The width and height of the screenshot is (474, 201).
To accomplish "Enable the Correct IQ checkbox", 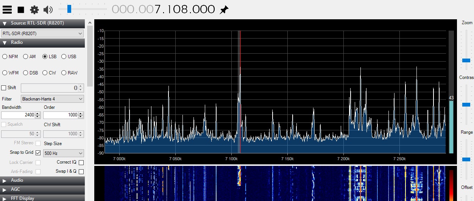I will [x=81, y=162].
